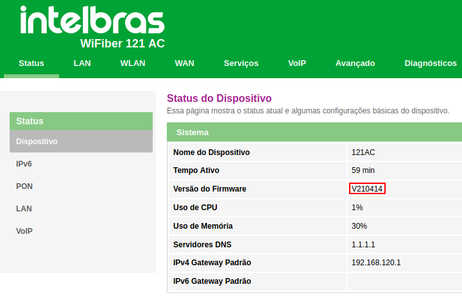Click the Servidores DNS label
Image resolution: width=462 pixels, height=296 pixels.
(x=202, y=245)
